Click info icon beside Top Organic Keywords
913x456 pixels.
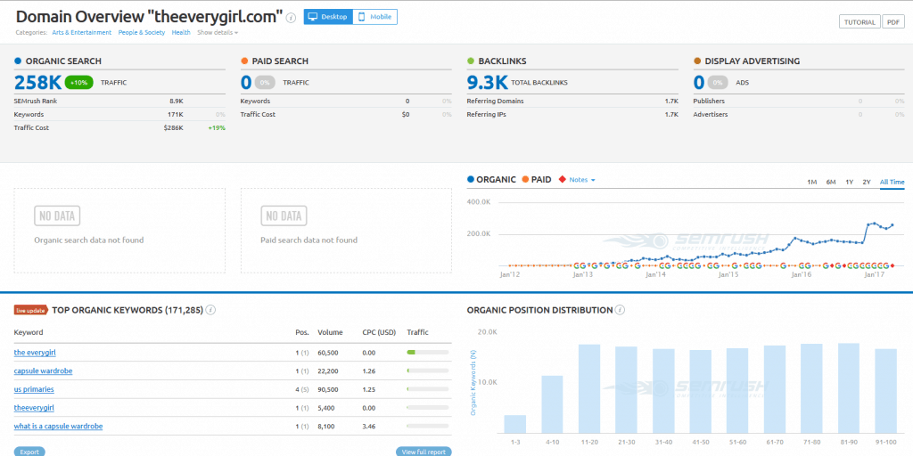pyautogui.click(x=210, y=311)
